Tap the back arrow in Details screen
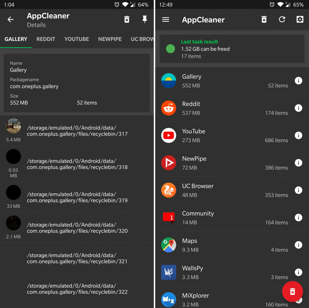Image resolution: width=309 pixels, height=308 pixels. tap(11, 19)
